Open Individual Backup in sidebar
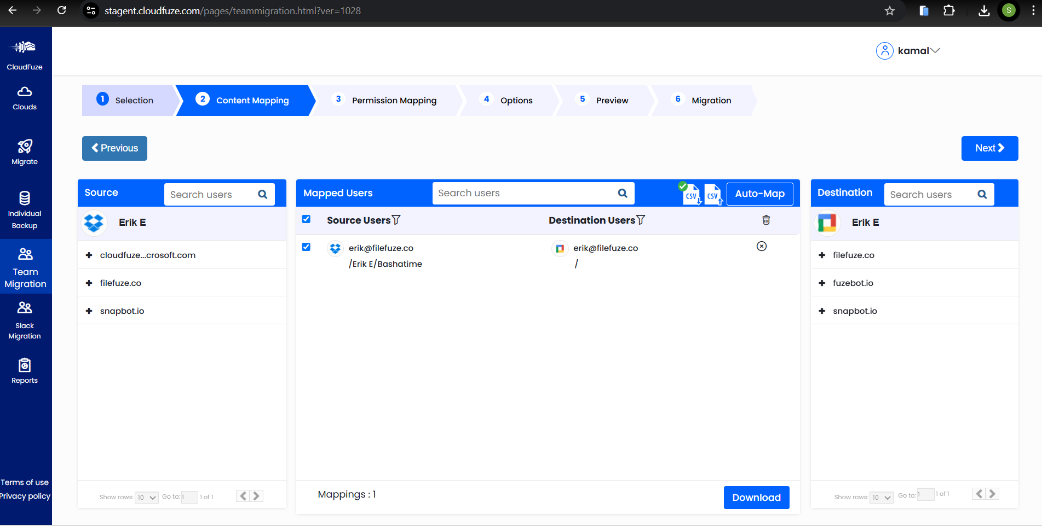Screen dimensions: 1042x526 pos(25,211)
